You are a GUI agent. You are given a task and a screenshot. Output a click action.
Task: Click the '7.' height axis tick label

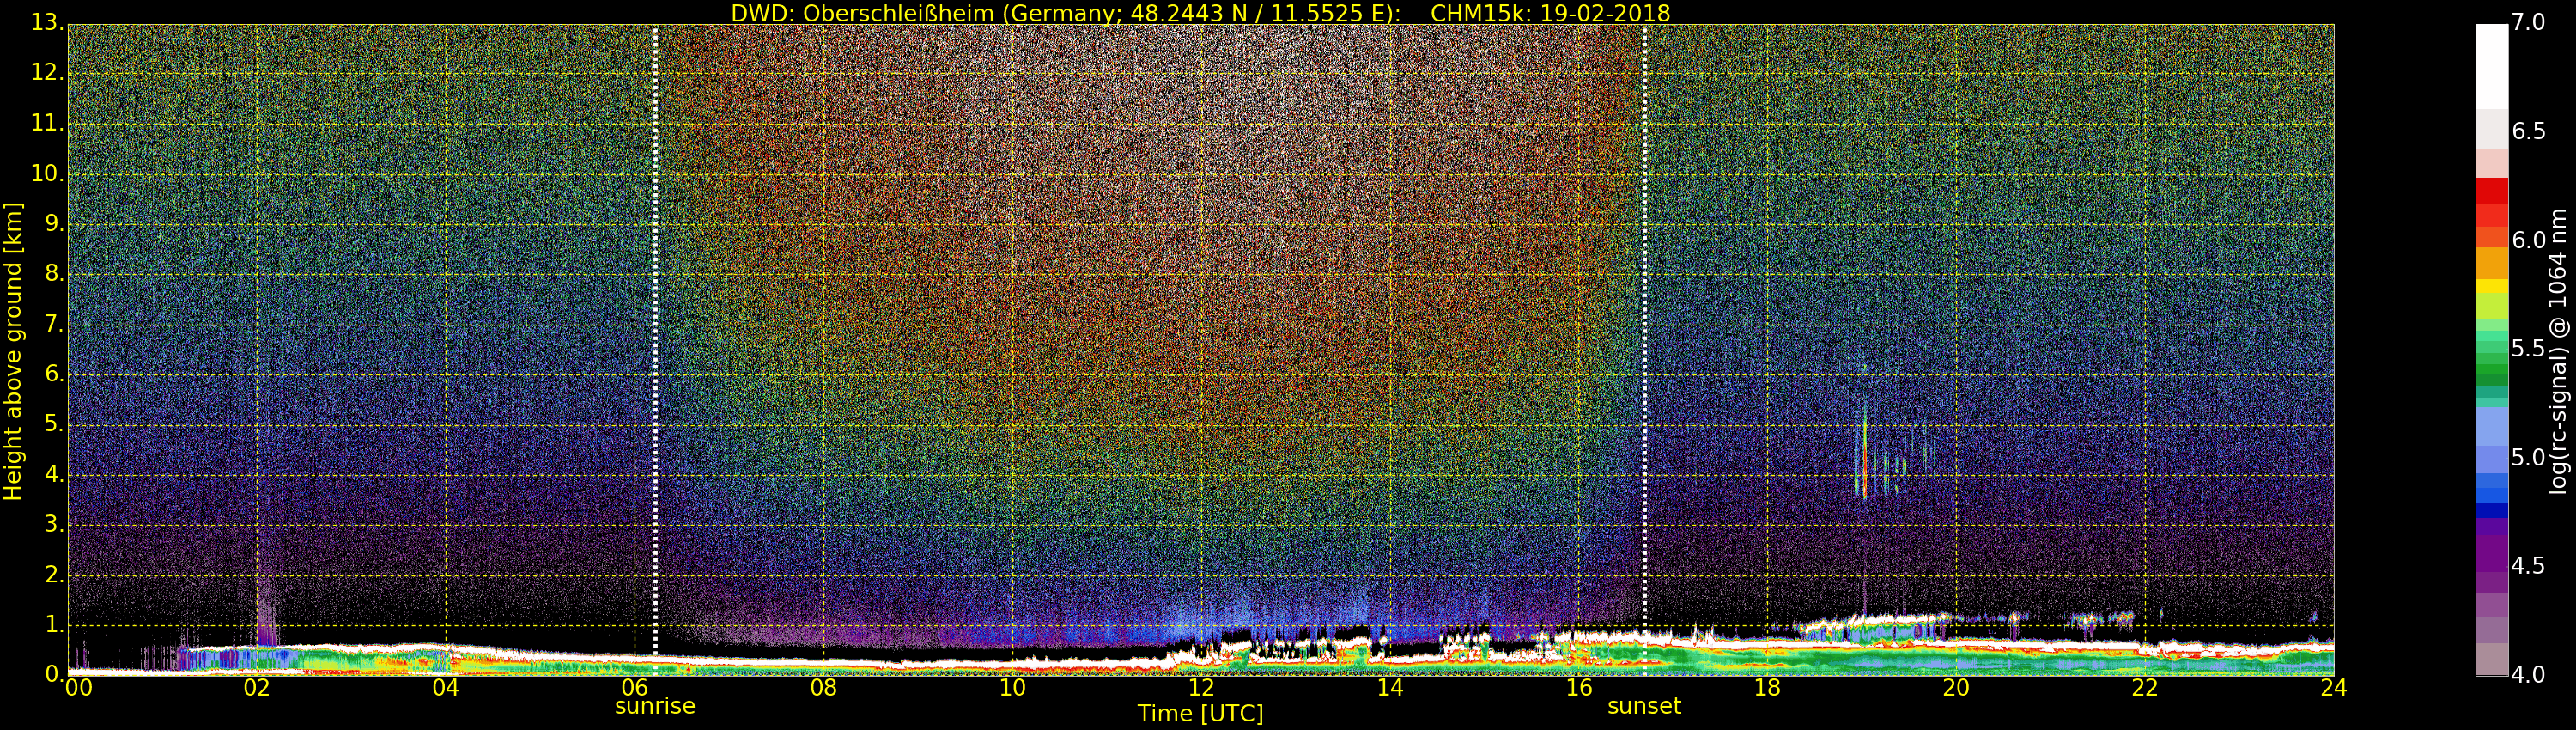tap(55, 324)
